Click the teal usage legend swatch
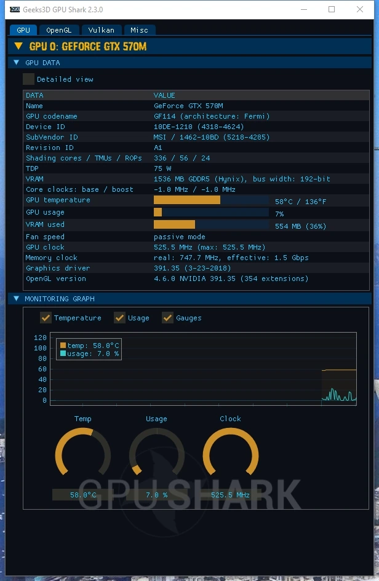This screenshot has width=379, height=581. click(x=63, y=354)
